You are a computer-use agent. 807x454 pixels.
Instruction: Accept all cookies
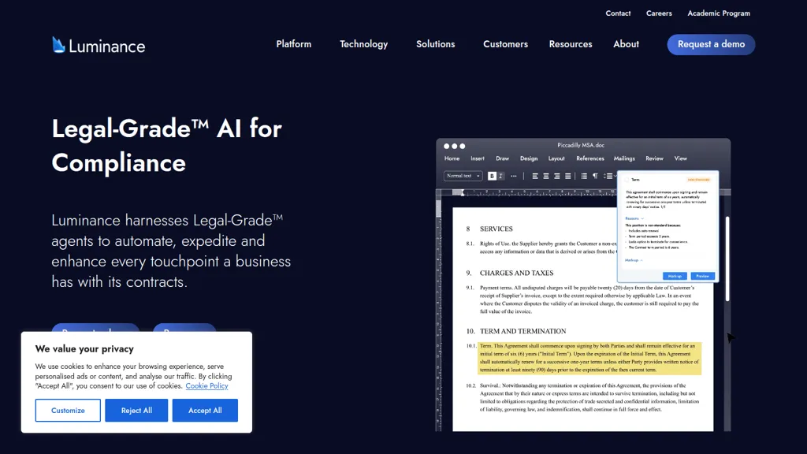pos(205,410)
